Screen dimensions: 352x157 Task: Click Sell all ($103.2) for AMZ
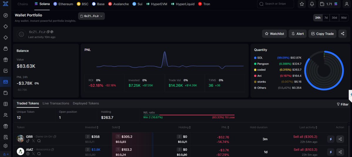[305, 149]
